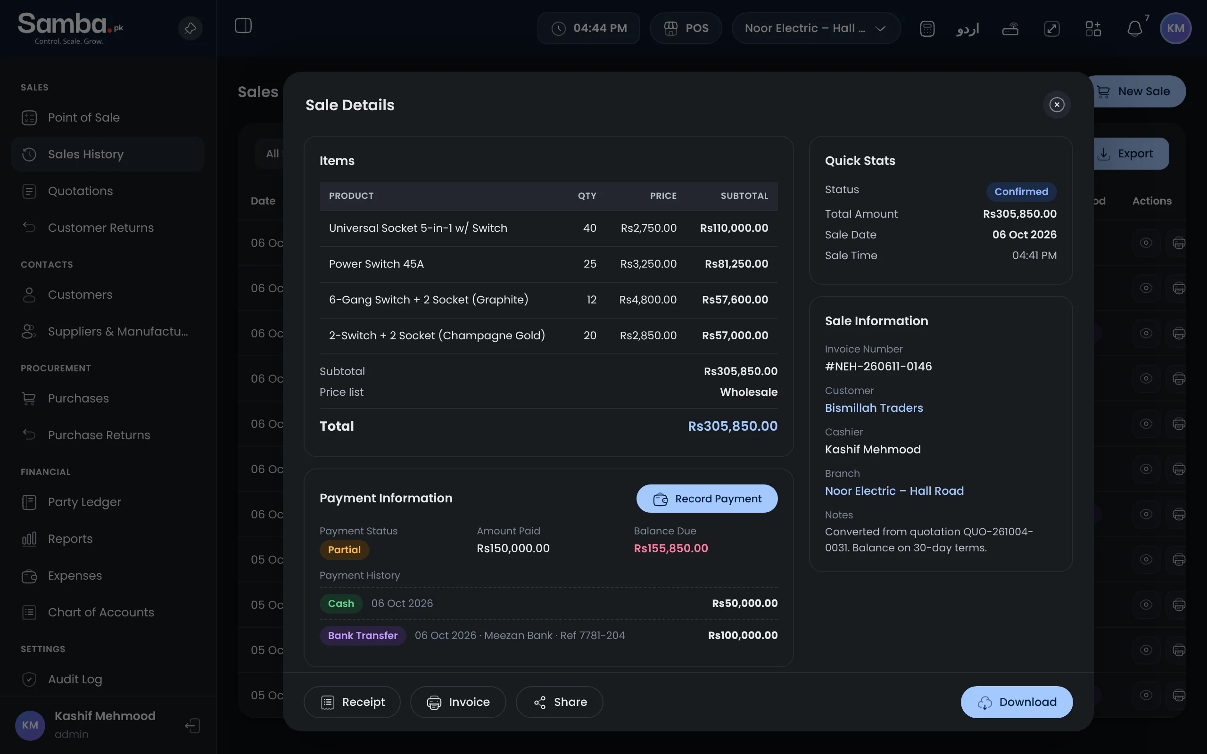The height and width of the screenshot is (754, 1207).
Task: Enter fullscreen with the expand icon
Action: pyautogui.click(x=1051, y=28)
